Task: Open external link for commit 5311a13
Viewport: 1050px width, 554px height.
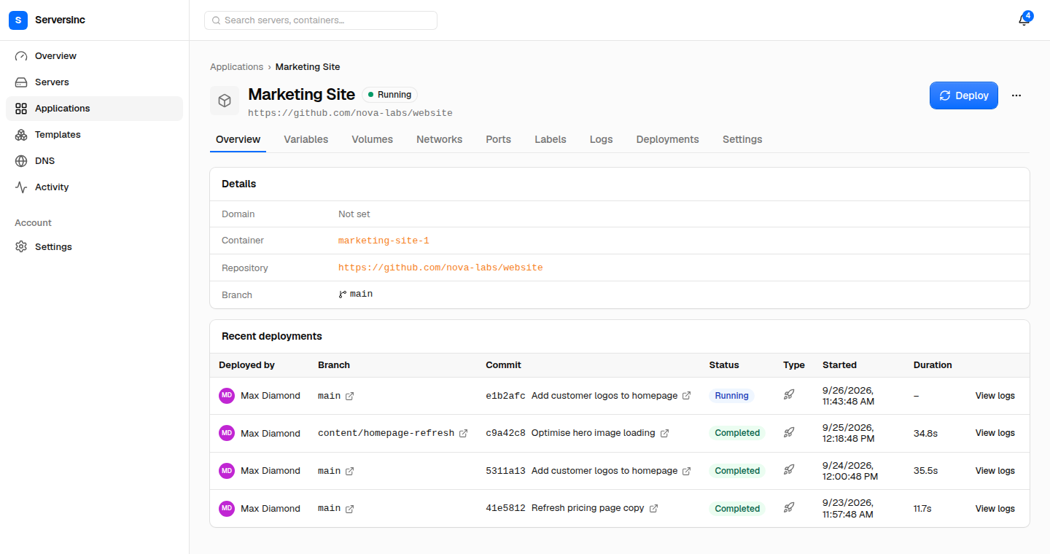Action: tap(686, 471)
